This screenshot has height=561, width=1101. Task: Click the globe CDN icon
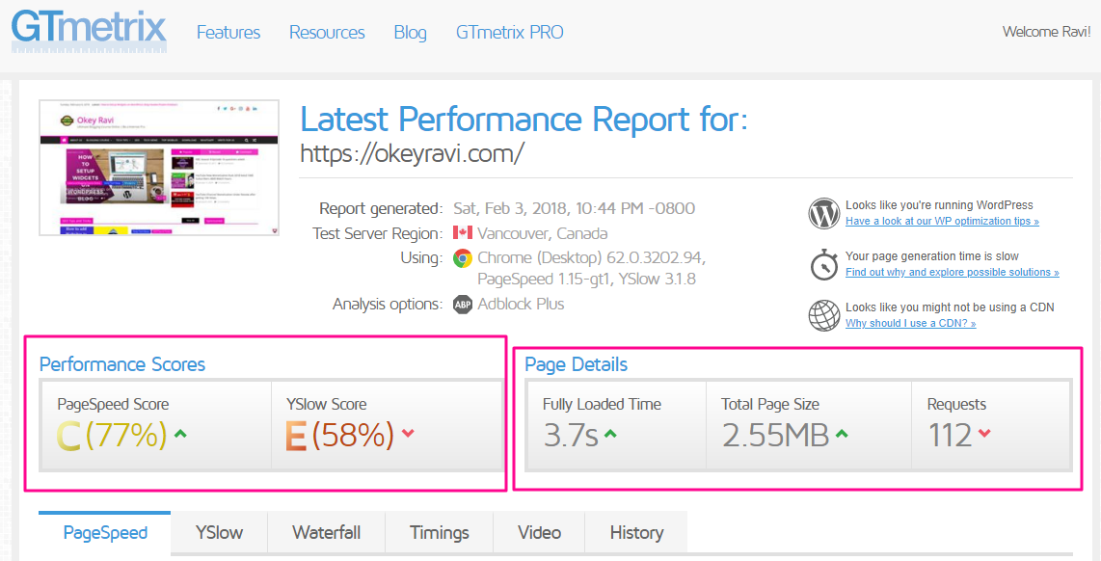[x=824, y=315]
